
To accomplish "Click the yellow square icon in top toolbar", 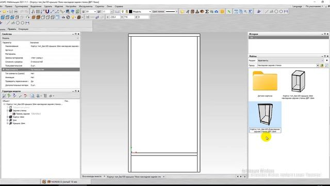I will coord(222,11).
